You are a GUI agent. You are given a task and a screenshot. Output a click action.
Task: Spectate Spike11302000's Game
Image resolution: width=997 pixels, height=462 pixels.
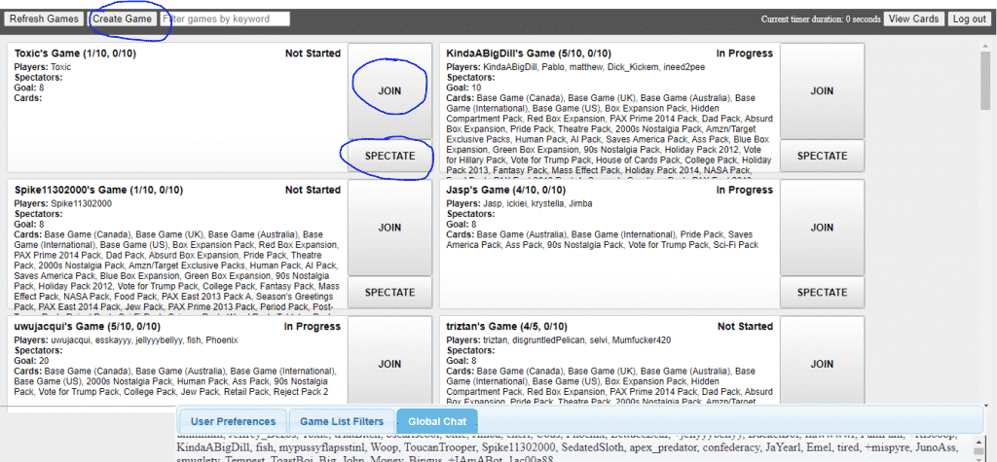[389, 292]
